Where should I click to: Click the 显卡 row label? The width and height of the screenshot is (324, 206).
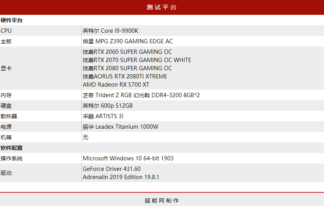tap(6, 68)
